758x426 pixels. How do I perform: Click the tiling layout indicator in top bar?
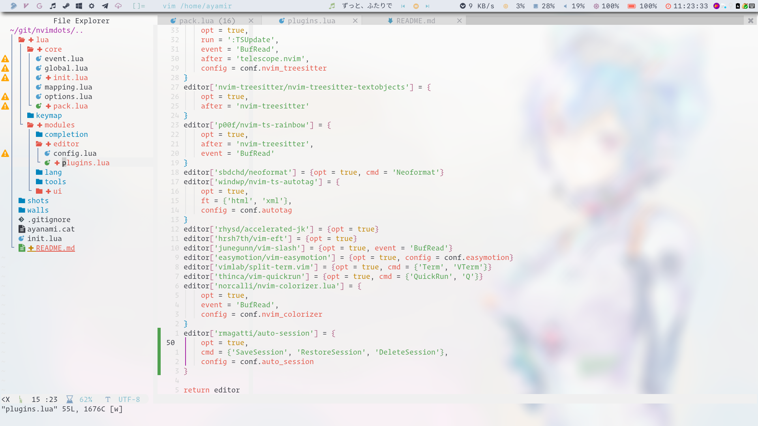tap(139, 6)
